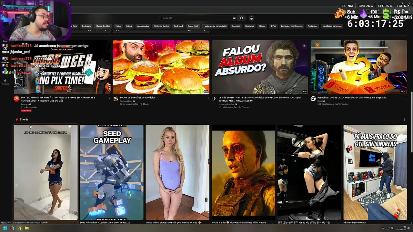Open the on-screen keyboard icon in search box
The image size is (413, 232).
tap(234, 18)
